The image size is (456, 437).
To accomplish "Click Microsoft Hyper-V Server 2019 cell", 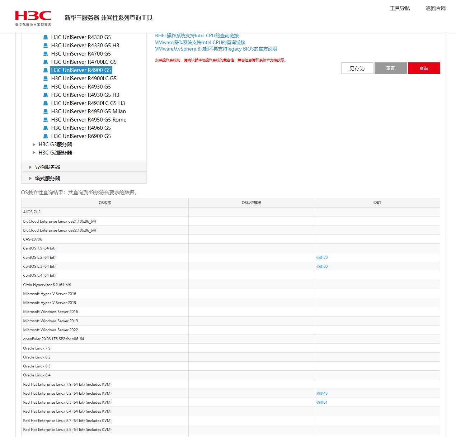I will tap(105, 303).
